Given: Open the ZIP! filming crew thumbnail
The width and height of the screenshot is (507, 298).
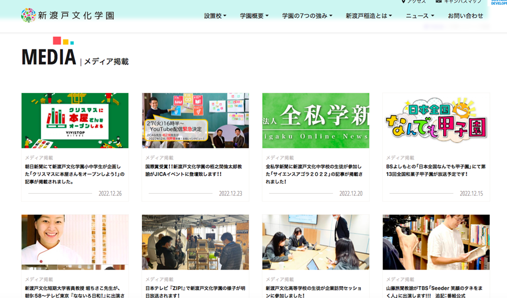Looking at the screenshot, I should tap(195, 242).
